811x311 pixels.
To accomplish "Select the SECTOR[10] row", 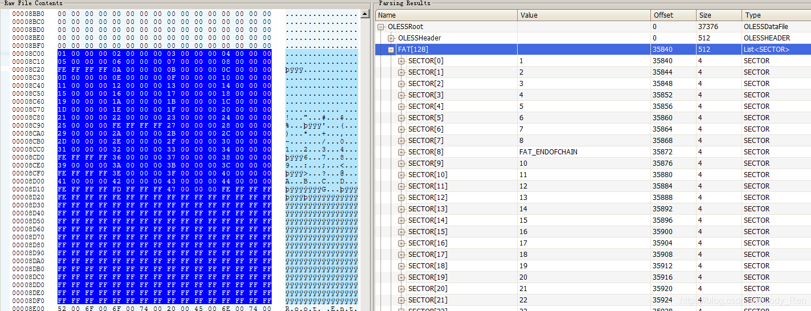I will click(x=593, y=175).
